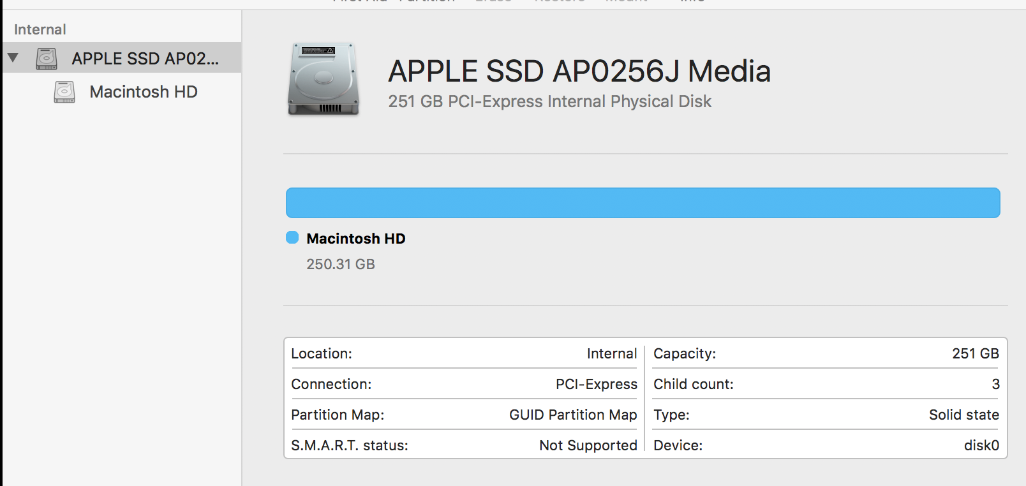The height and width of the screenshot is (486, 1026).
Task: Click the Capacity: label
Action: 685,353
